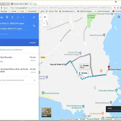The height and width of the screenshot is (121, 121).
Task: Click the Costa D'Oiro Ambiance Village hotel marker
Action: 80,53
